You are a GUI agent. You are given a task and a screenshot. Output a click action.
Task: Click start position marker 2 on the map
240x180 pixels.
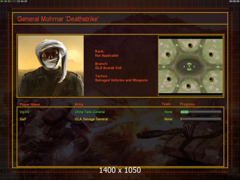click(211, 79)
